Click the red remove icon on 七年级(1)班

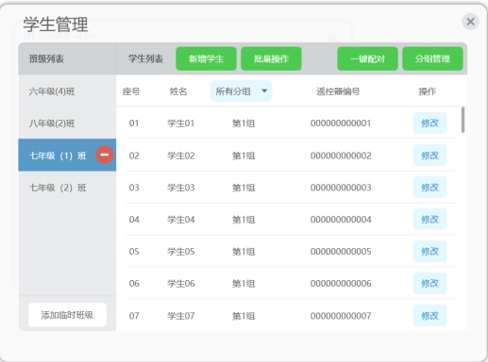pyautogui.click(x=105, y=155)
